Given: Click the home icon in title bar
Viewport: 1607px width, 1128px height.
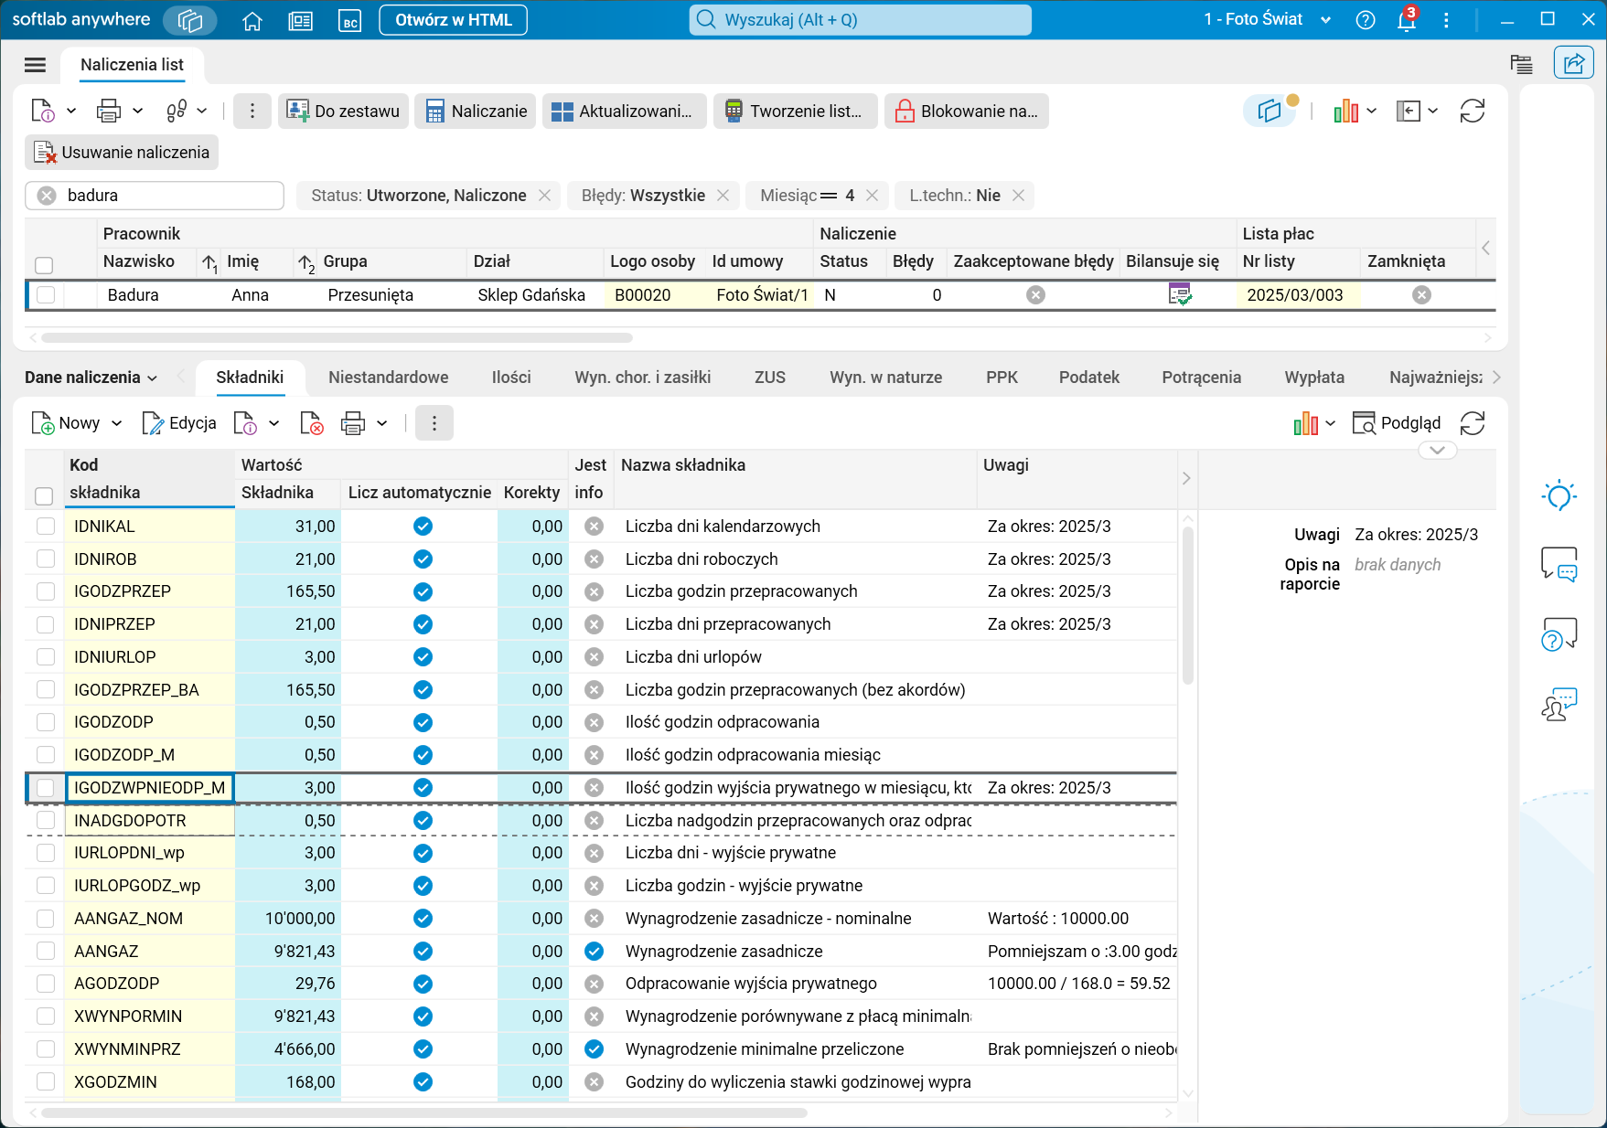Looking at the screenshot, I should [252, 20].
